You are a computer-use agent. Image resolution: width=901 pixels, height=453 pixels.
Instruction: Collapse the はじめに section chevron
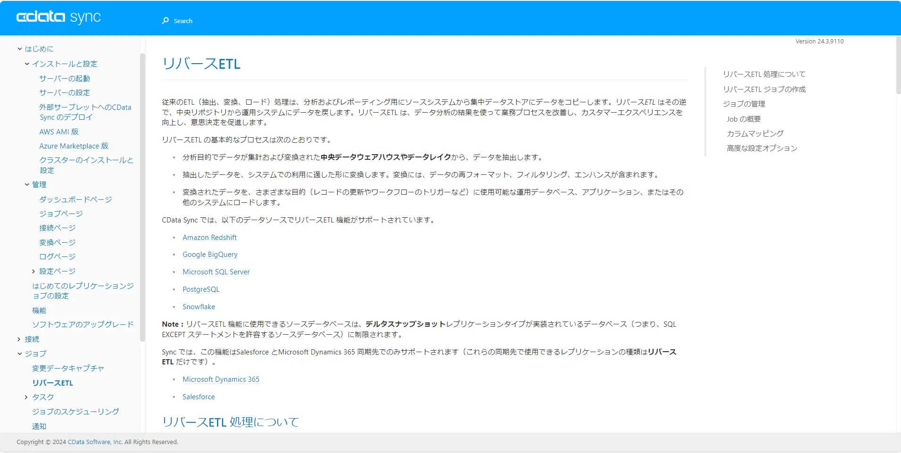[19, 49]
